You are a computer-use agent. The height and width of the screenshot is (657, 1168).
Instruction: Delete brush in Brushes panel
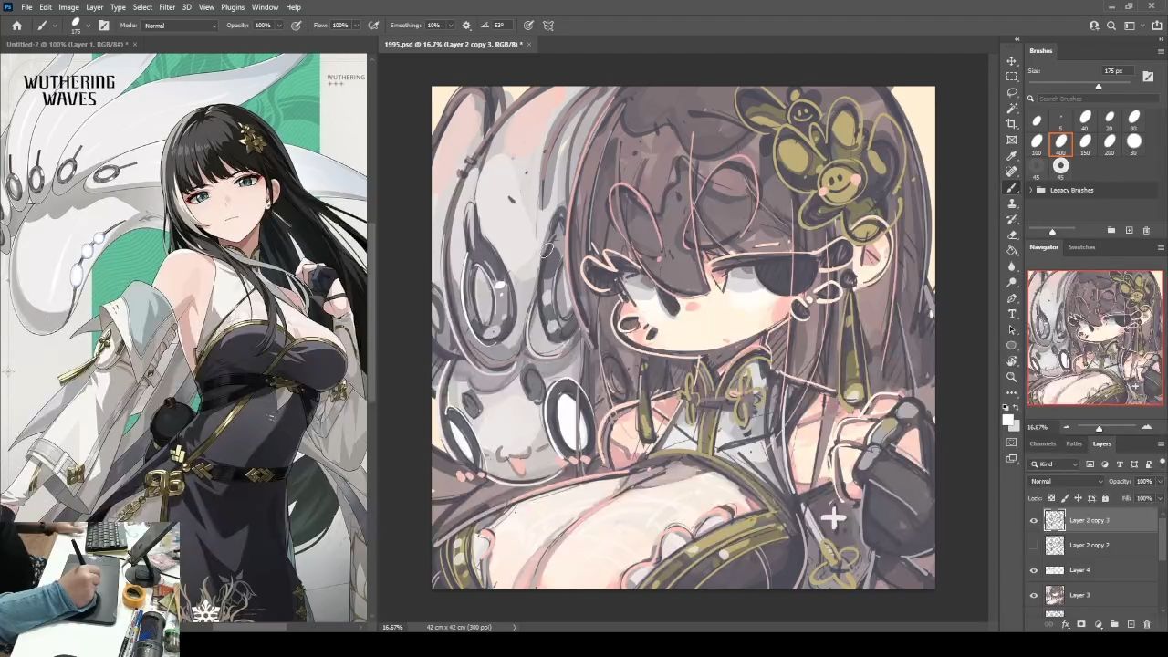coord(1146,231)
